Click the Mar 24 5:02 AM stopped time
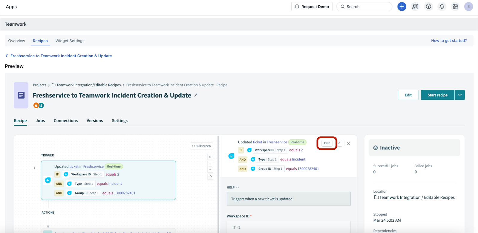478x233 pixels. coord(387,220)
